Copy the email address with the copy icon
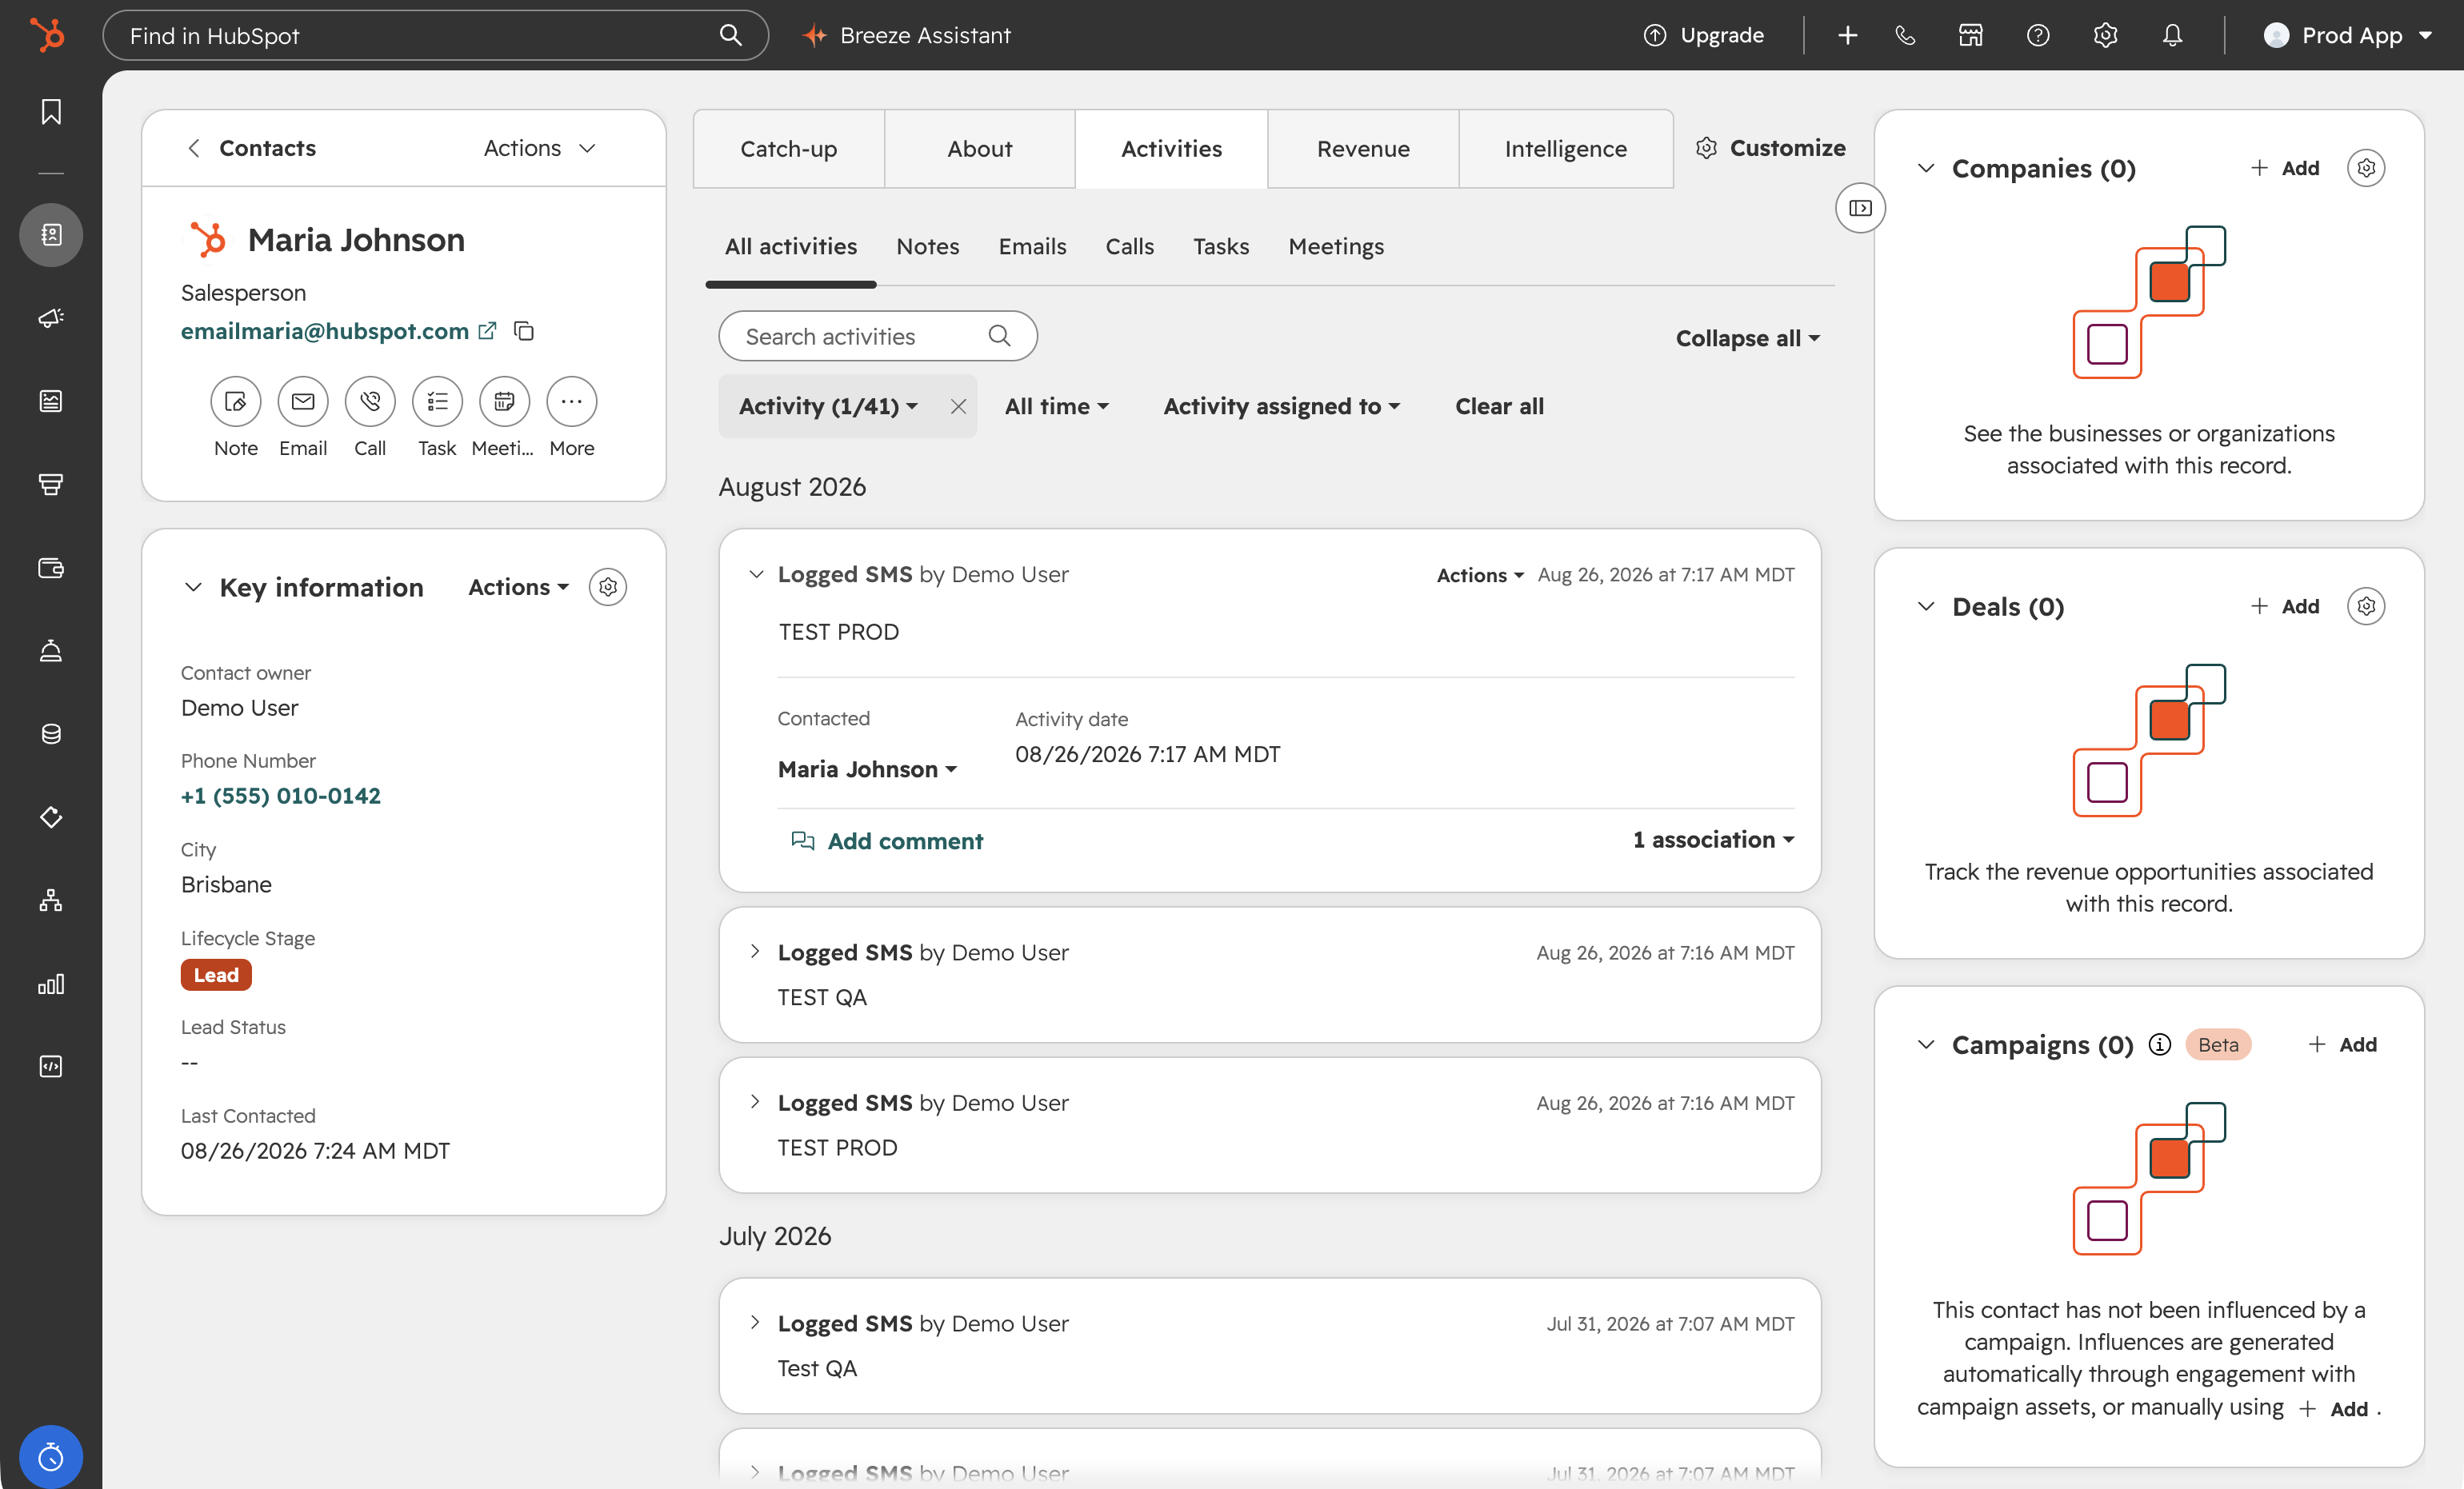Screen dimensions: 2464x1489 pos(523,331)
